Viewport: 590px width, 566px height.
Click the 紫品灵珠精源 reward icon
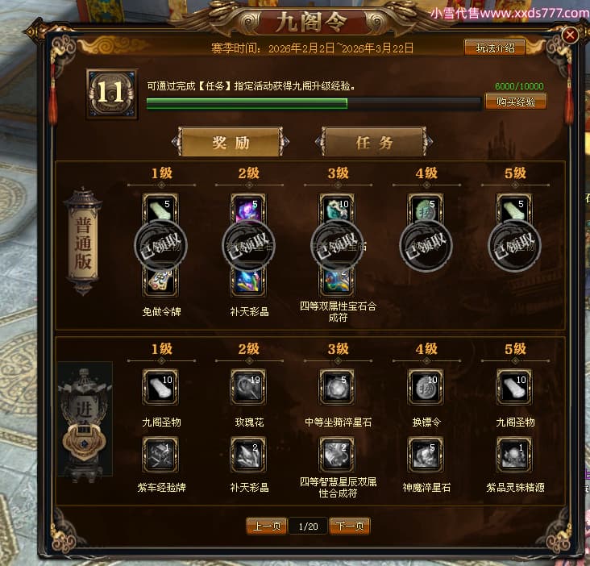click(x=514, y=454)
